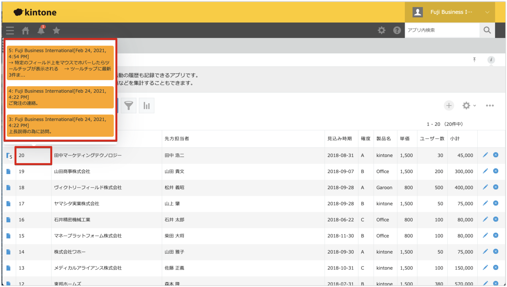Edit record 15 with pencil
This screenshot has height=287, width=507.
[x=485, y=236]
